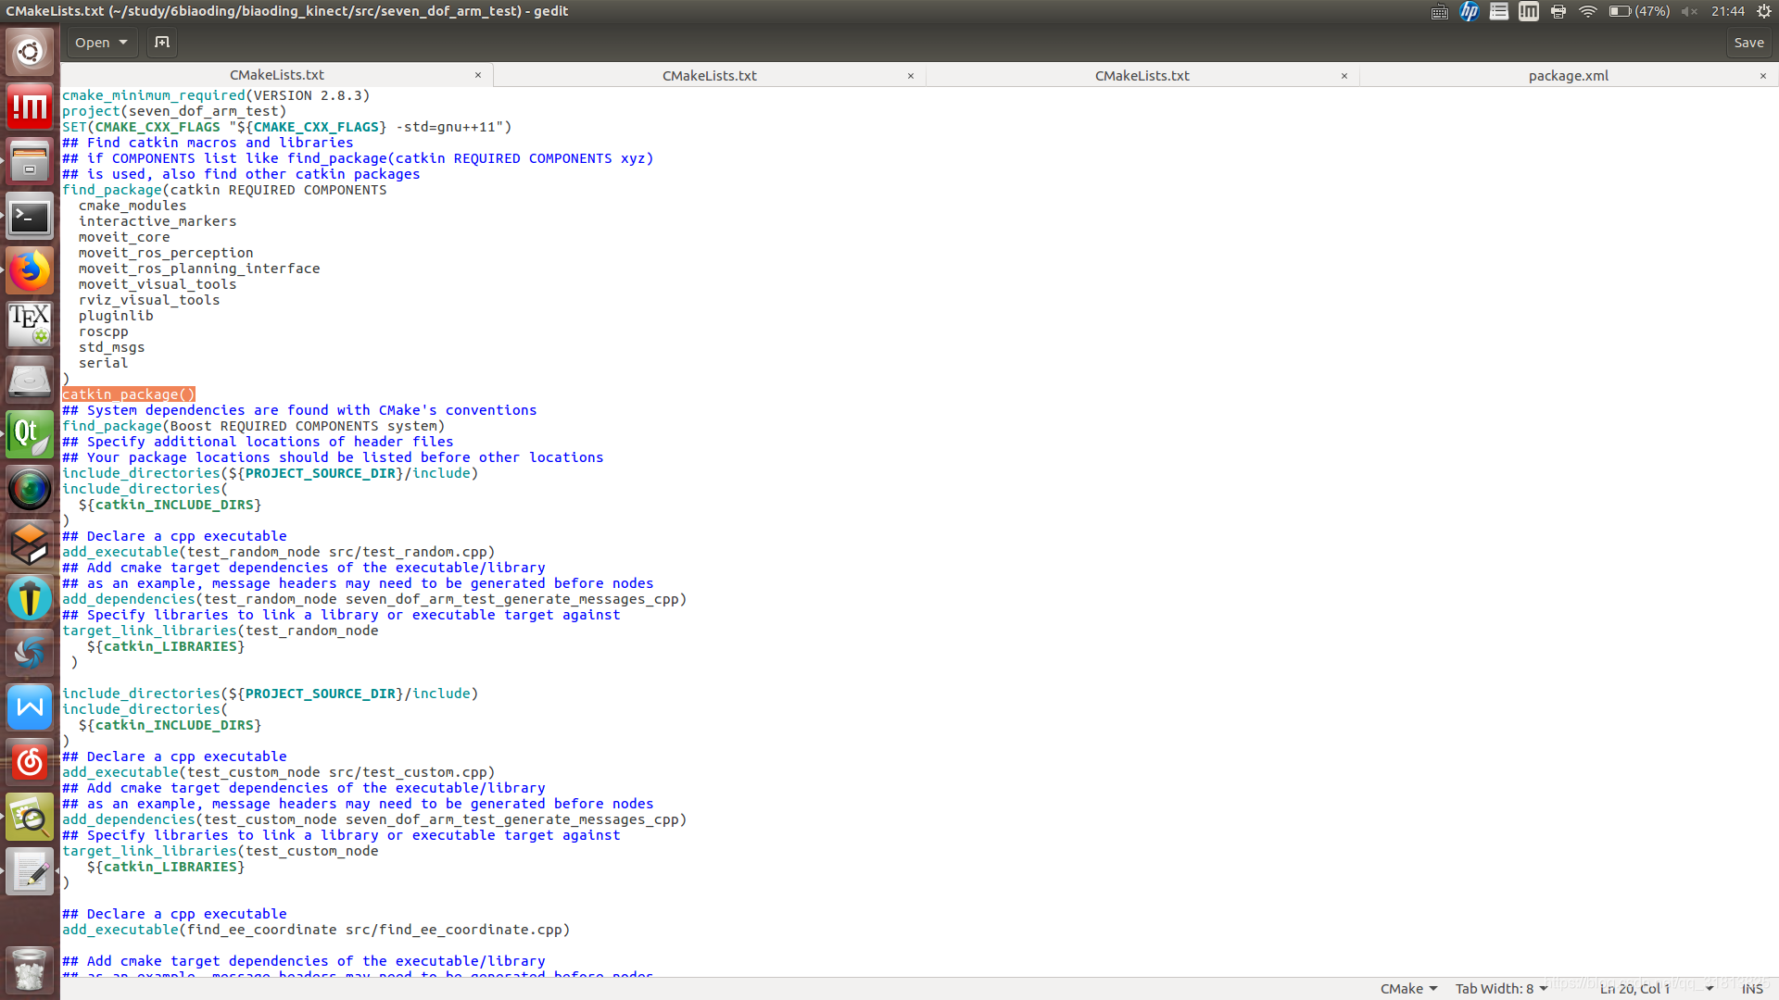Open Trash from the dock
The width and height of the screenshot is (1779, 1000).
tap(30, 969)
